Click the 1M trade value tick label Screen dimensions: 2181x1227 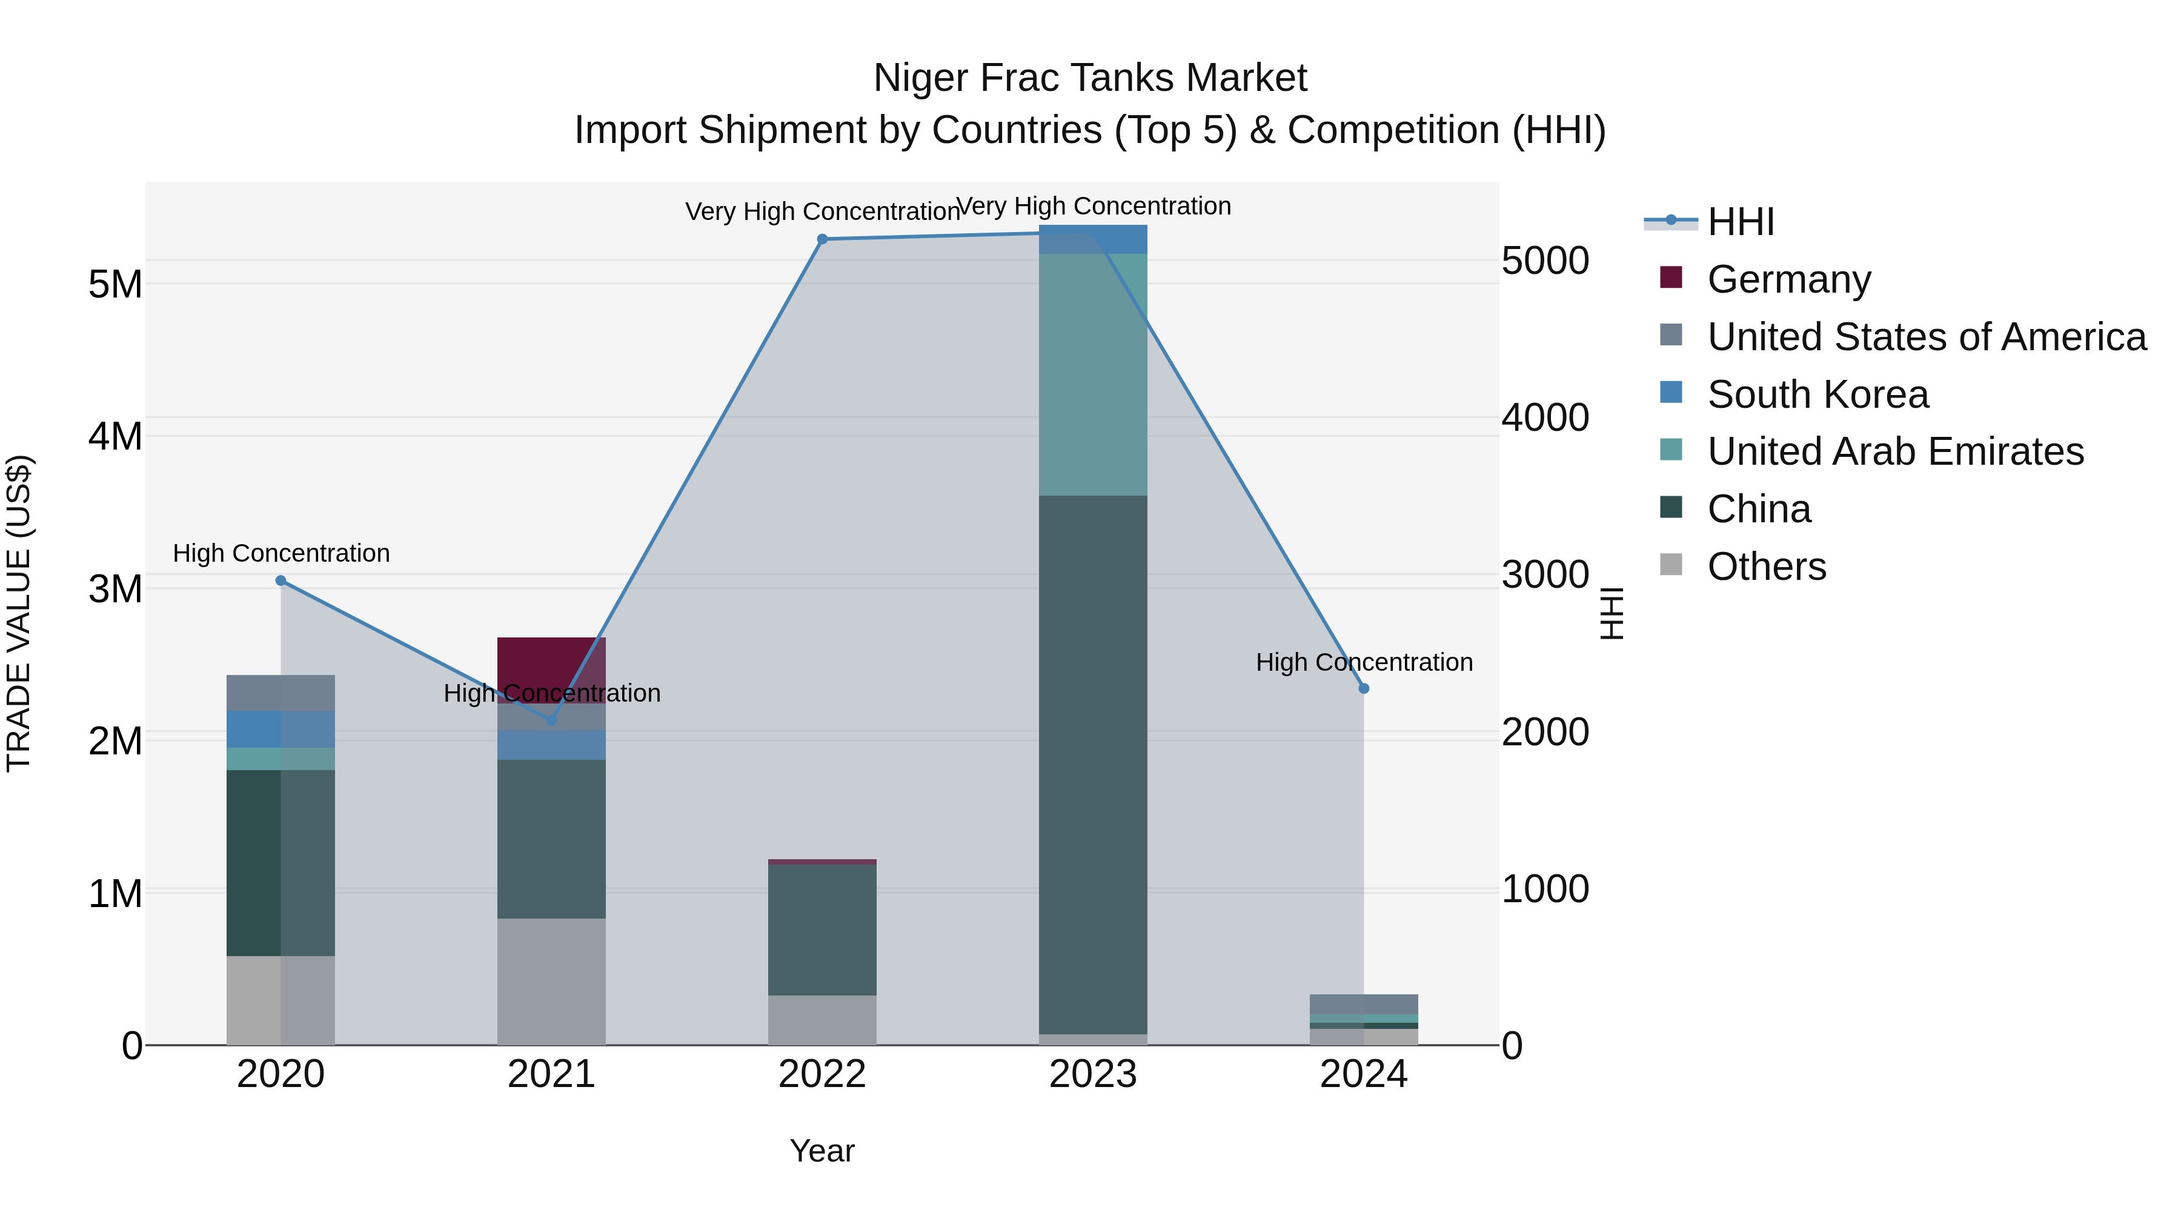116,893
